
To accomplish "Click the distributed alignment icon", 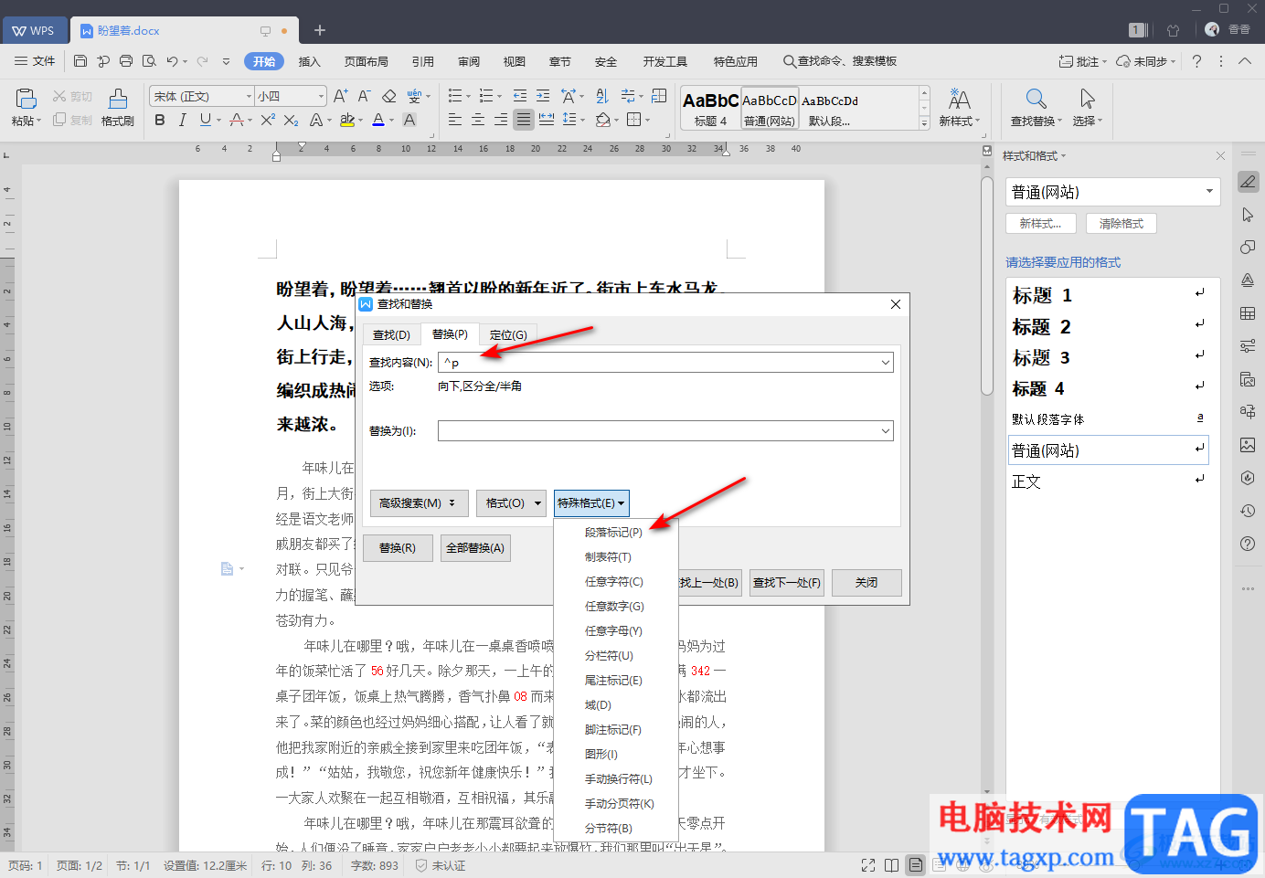I will click(x=547, y=120).
